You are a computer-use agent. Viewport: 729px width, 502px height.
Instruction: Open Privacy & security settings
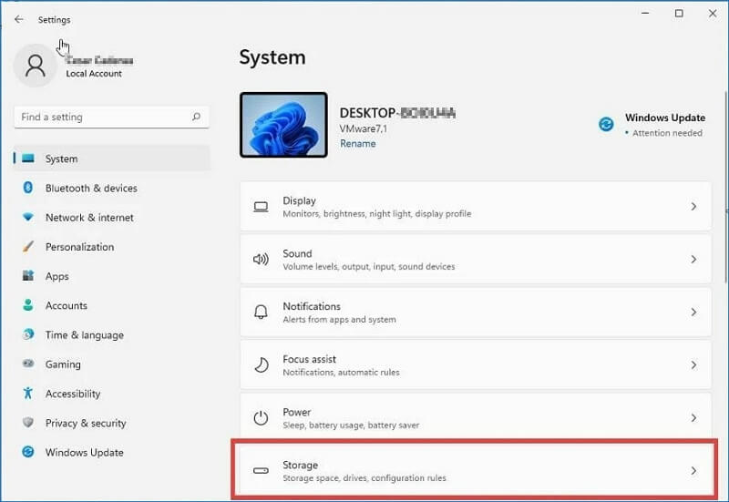[x=112, y=422]
